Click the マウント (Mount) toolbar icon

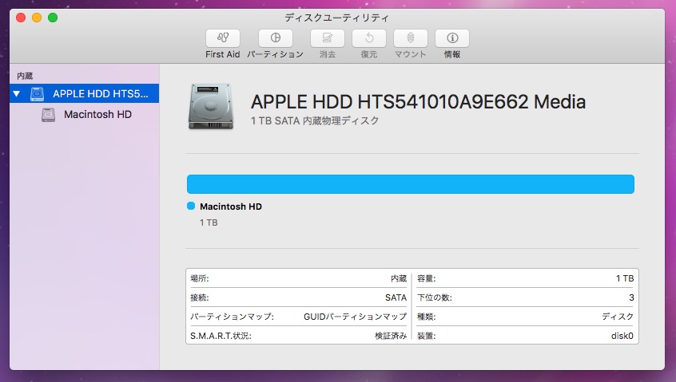coord(411,38)
